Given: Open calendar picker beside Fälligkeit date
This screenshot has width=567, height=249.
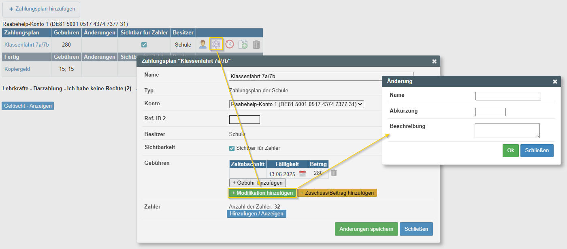Looking at the screenshot, I should coord(302,174).
